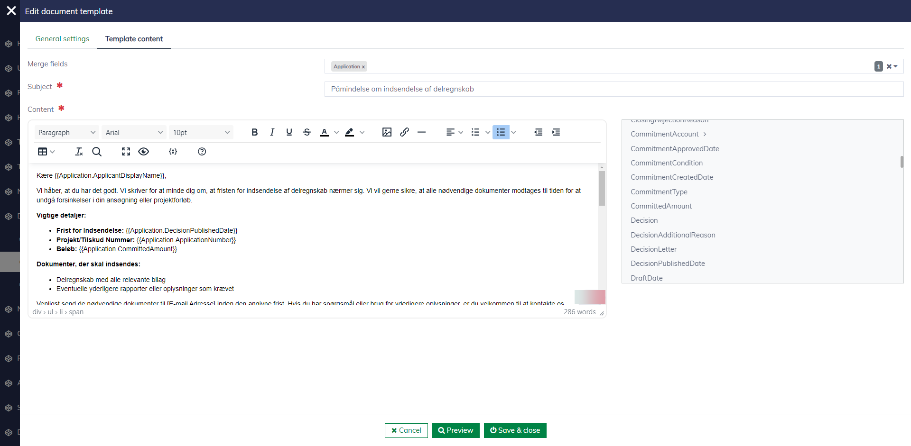Toggle editor preview eye icon
The image size is (911, 446).
tap(143, 152)
